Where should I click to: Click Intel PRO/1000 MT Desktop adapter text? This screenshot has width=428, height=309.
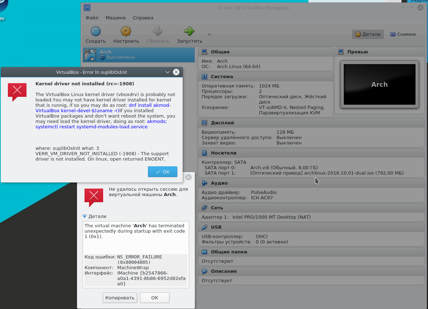pos(271,217)
